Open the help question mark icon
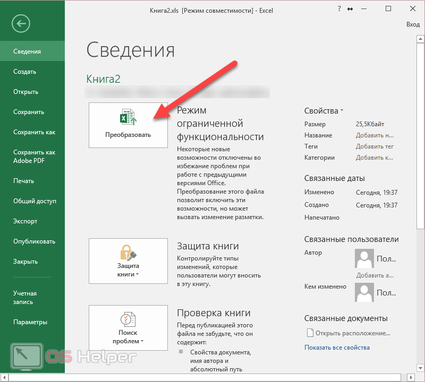This screenshot has height=382, width=425. (339, 8)
